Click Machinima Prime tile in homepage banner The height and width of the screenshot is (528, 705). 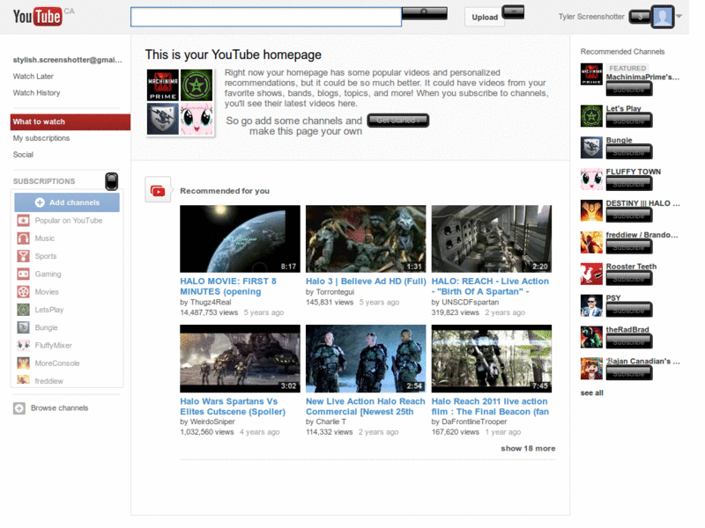163,84
